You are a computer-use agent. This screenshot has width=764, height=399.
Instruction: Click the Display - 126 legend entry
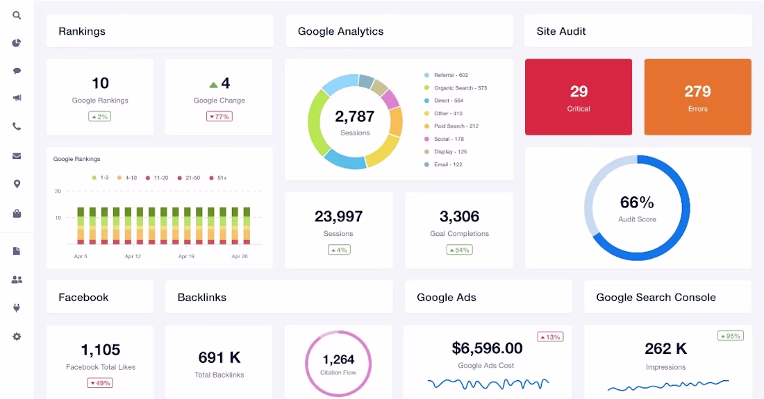445,152
